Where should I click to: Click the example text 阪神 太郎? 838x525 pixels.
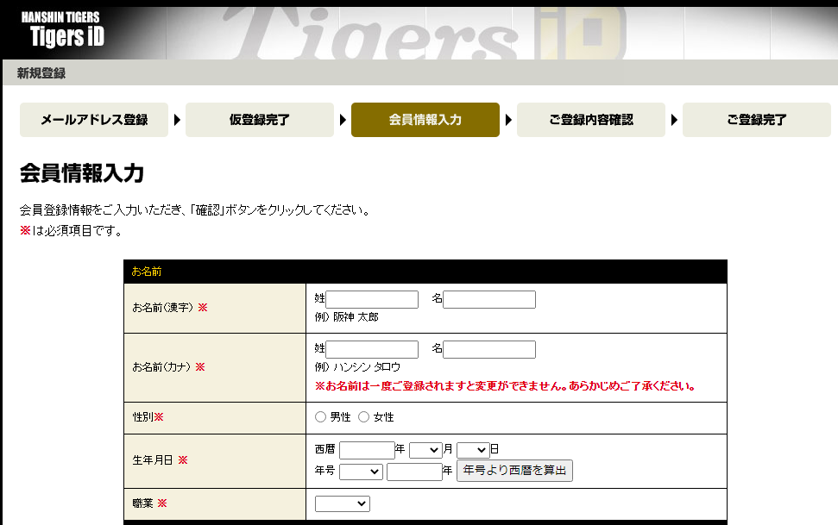356,317
